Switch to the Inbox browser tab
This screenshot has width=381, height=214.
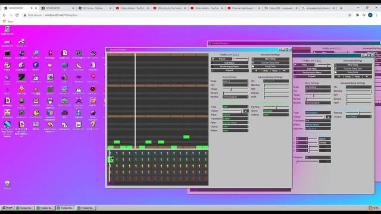(x=280, y=8)
